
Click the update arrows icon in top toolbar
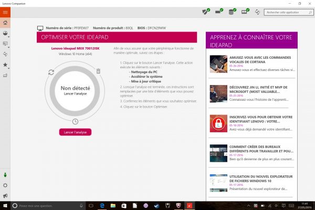pyautogui.click(x=257, y=12)
